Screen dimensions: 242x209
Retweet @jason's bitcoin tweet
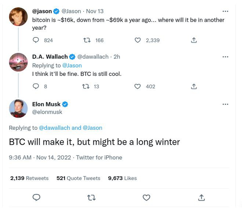point(87,40)
